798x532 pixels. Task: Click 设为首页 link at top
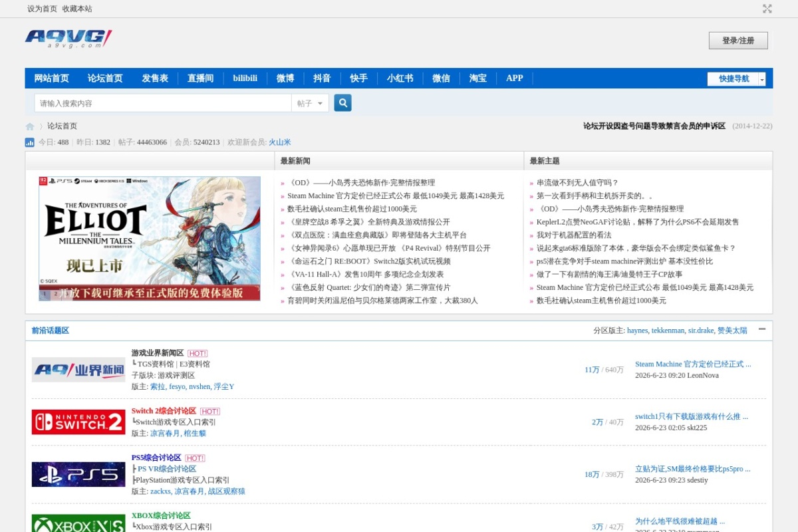click(42, 9)
